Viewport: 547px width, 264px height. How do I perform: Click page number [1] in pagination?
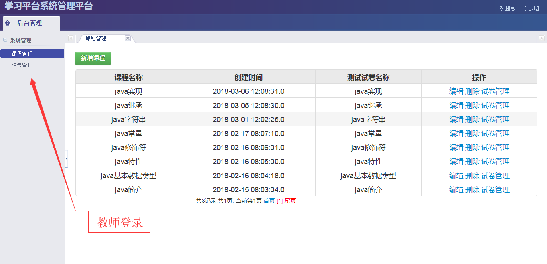point(280,201)
